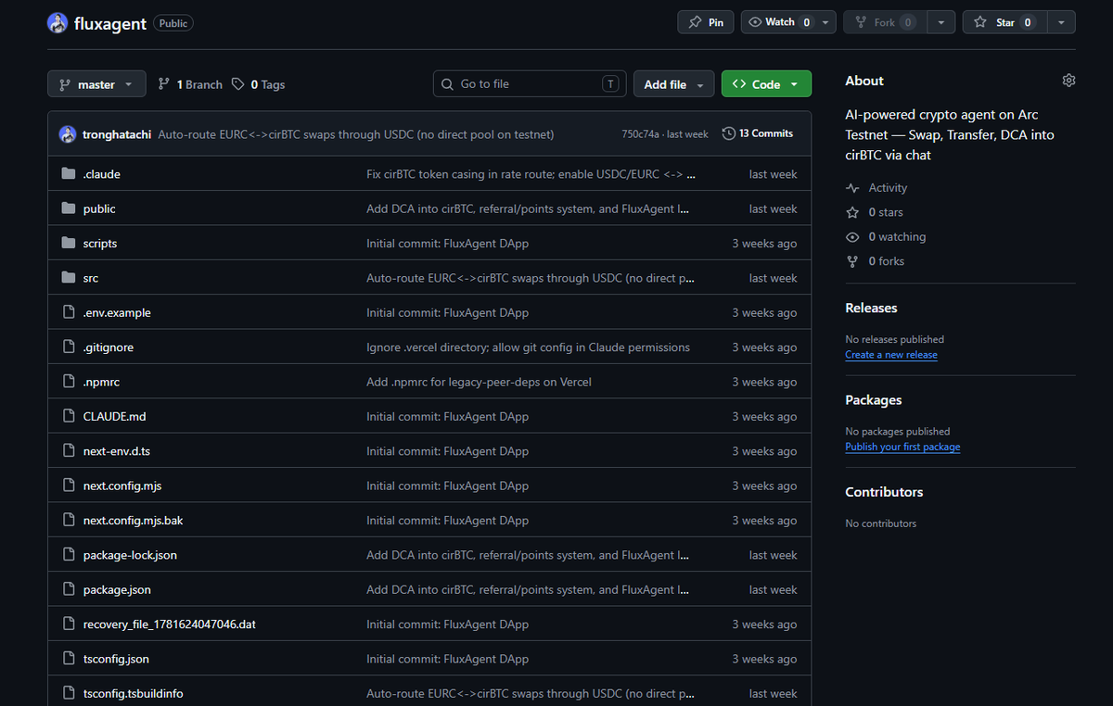Click the tag icon beside 0 Tags
1113x706 pixels.
[238, 84]
